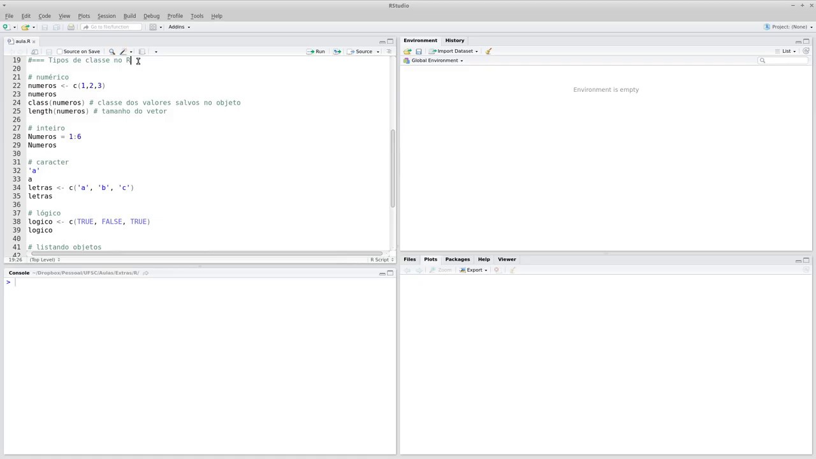Run the current line with Run button
Viewport: 816px width, 459px height.
click(316, 52)
